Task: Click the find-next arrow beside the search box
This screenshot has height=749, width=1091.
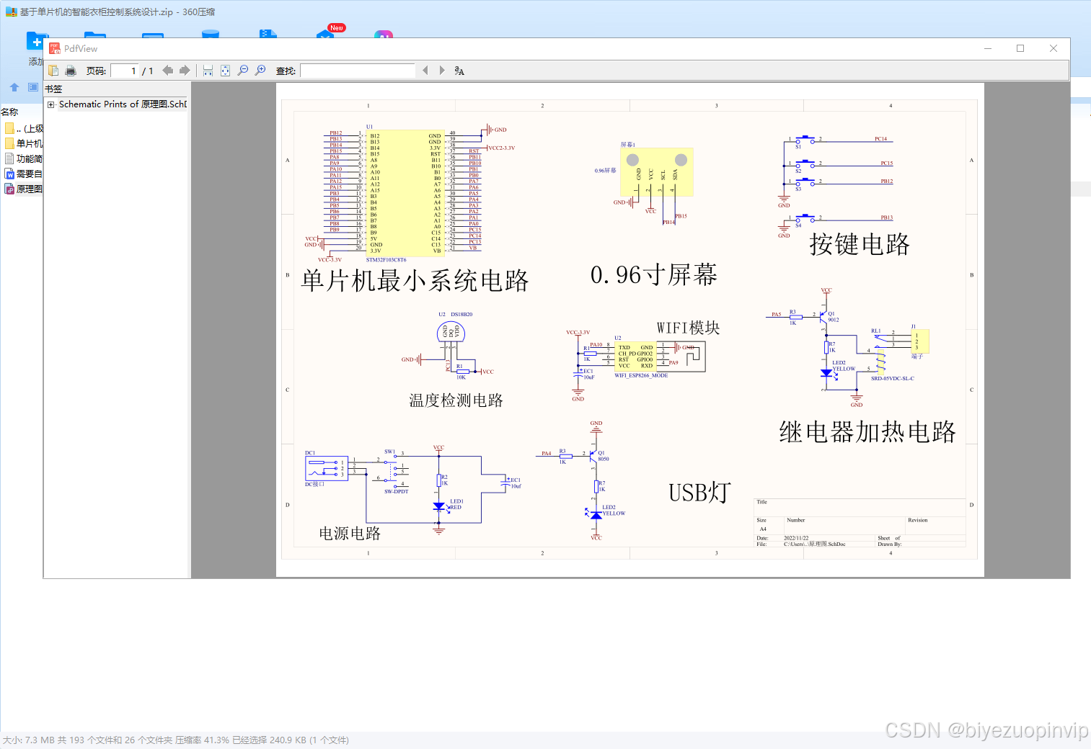Action: pyautogui.click(x=441, y=70)
